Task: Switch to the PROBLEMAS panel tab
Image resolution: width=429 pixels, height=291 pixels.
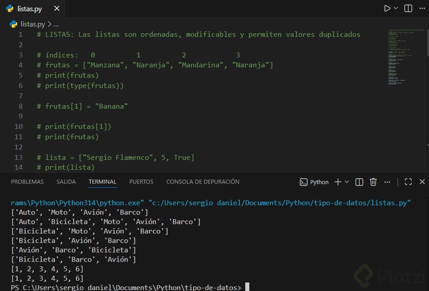Action: click(27, 182)
